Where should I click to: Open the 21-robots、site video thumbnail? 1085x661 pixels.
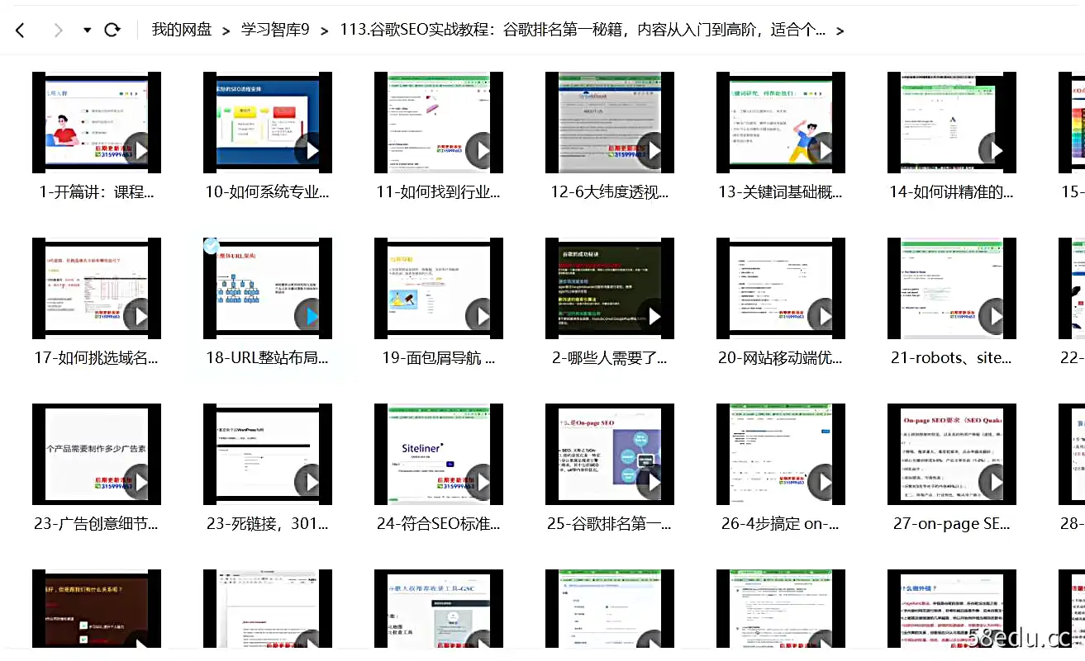[x=951, y=288]
